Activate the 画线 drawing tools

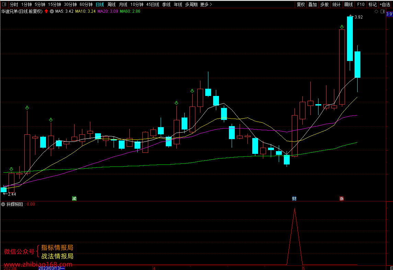(x=348, y=4)
